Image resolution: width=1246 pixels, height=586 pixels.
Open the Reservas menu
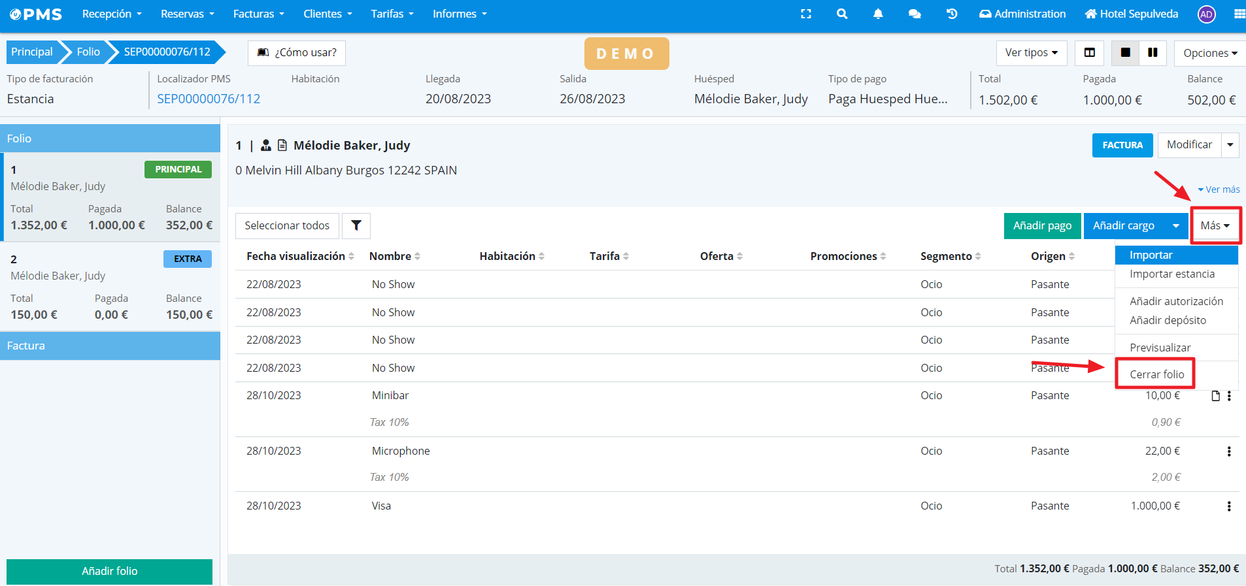[187, 14]
